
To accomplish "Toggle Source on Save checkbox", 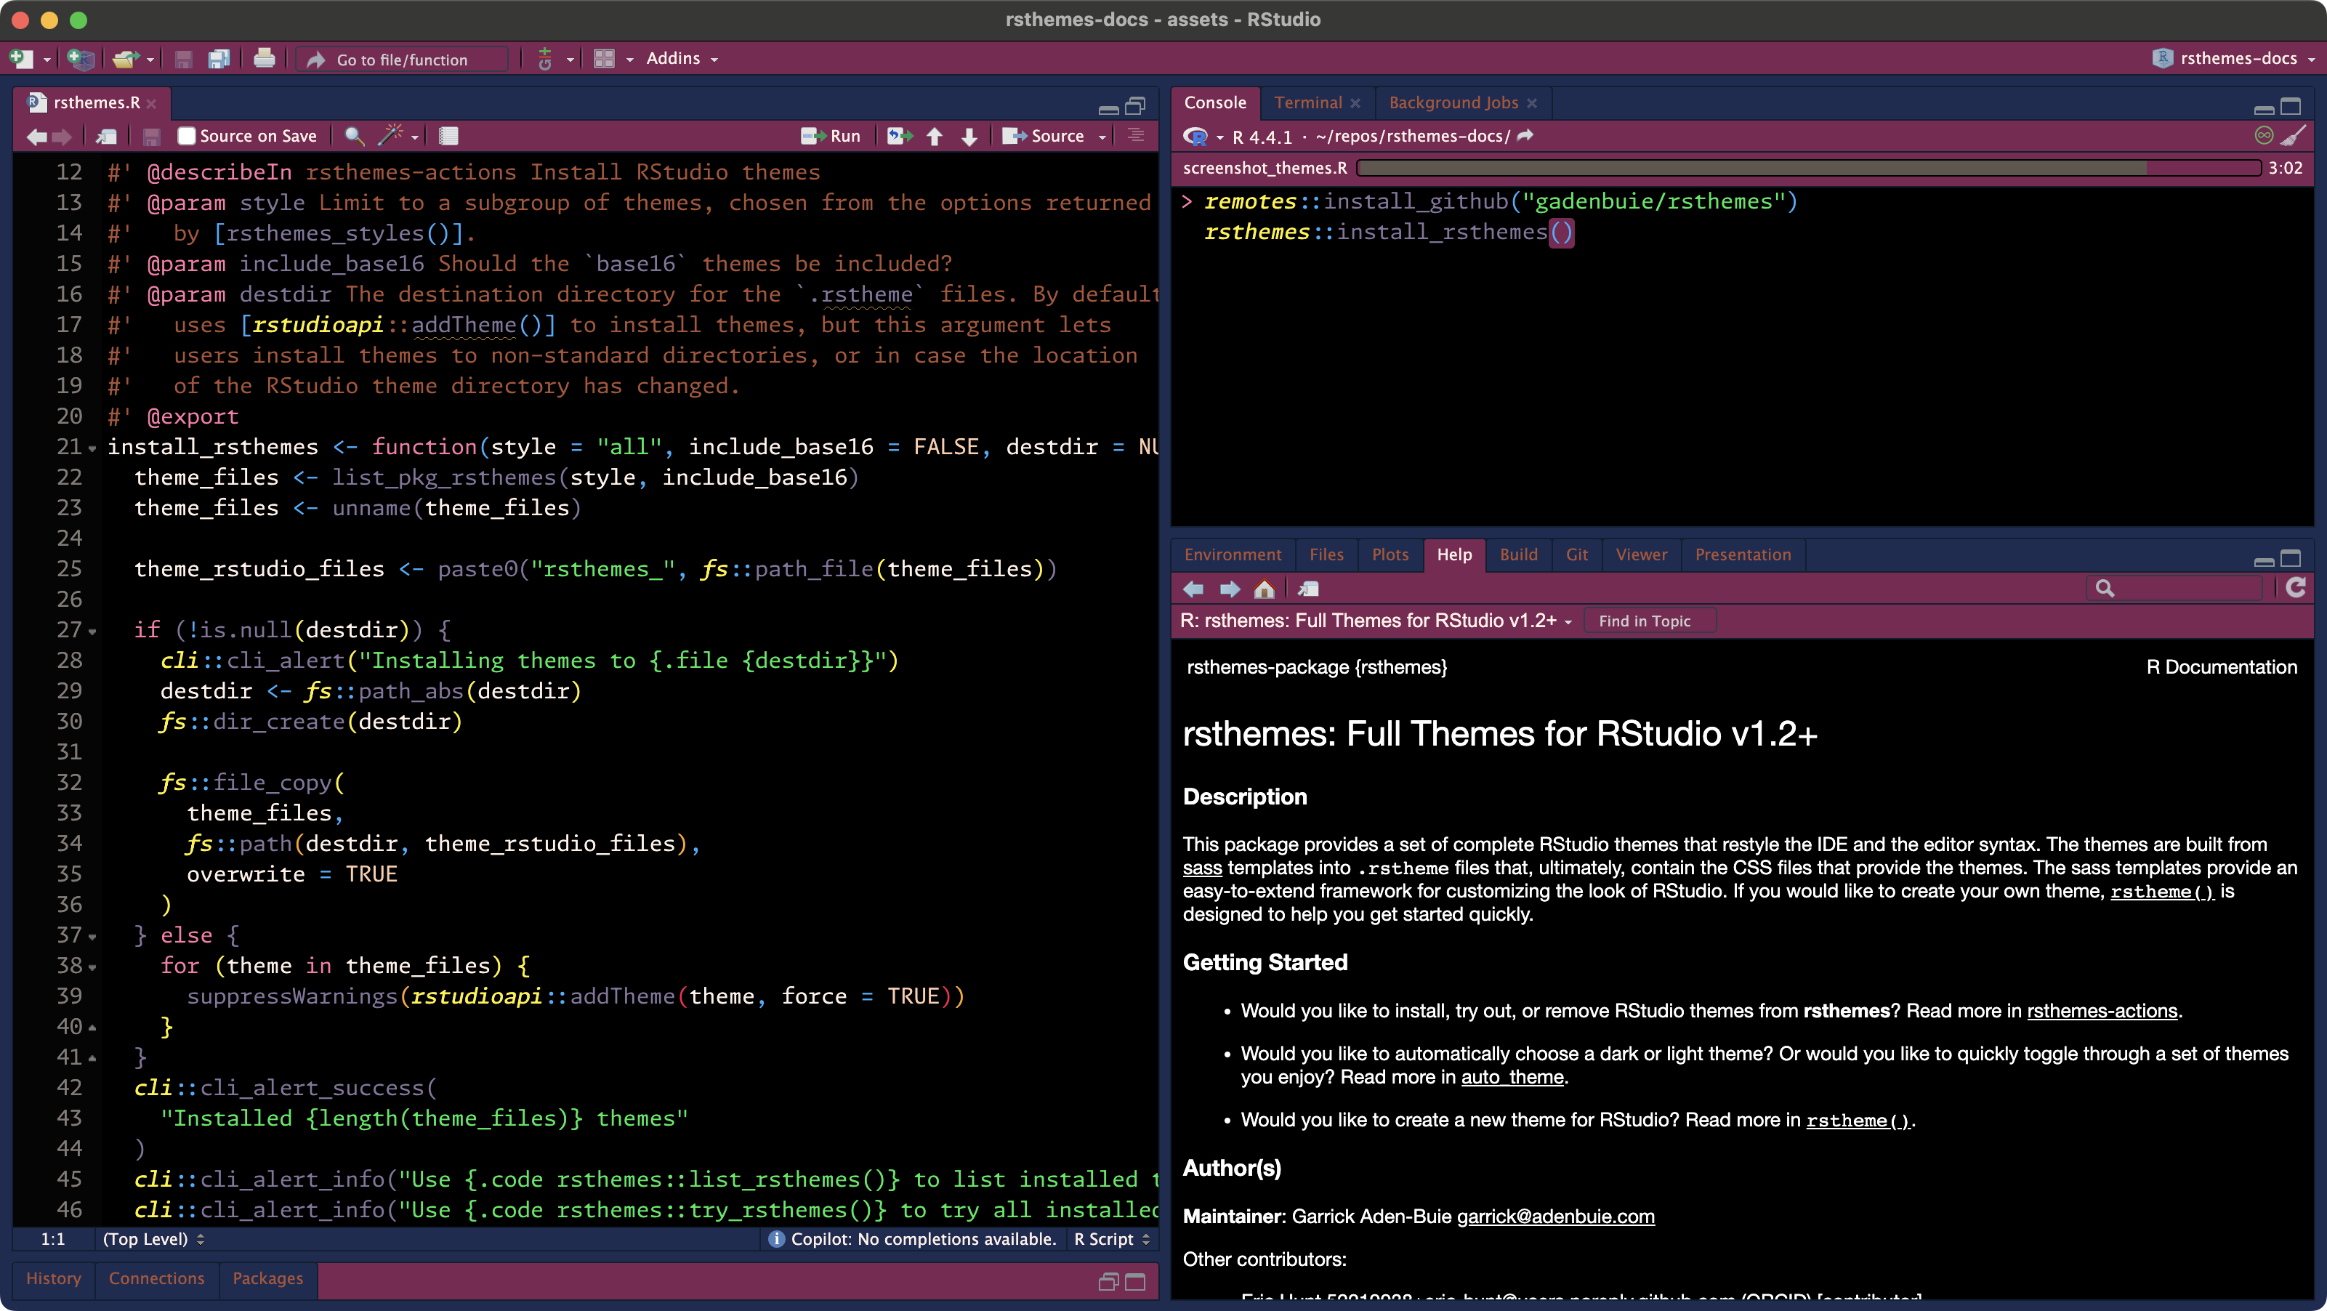I will pyautogui.click(x=187, y=135).
